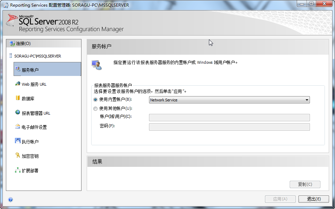Image resolution: width=335 pixels, height=209 pixels.
Task: Click the 服务帐户 sidebar icon
Action: tap(18, 69)
